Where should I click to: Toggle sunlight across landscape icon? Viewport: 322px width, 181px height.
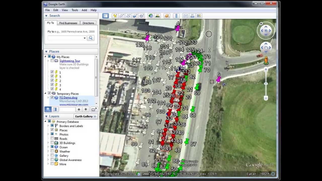[x=157, y=16]
